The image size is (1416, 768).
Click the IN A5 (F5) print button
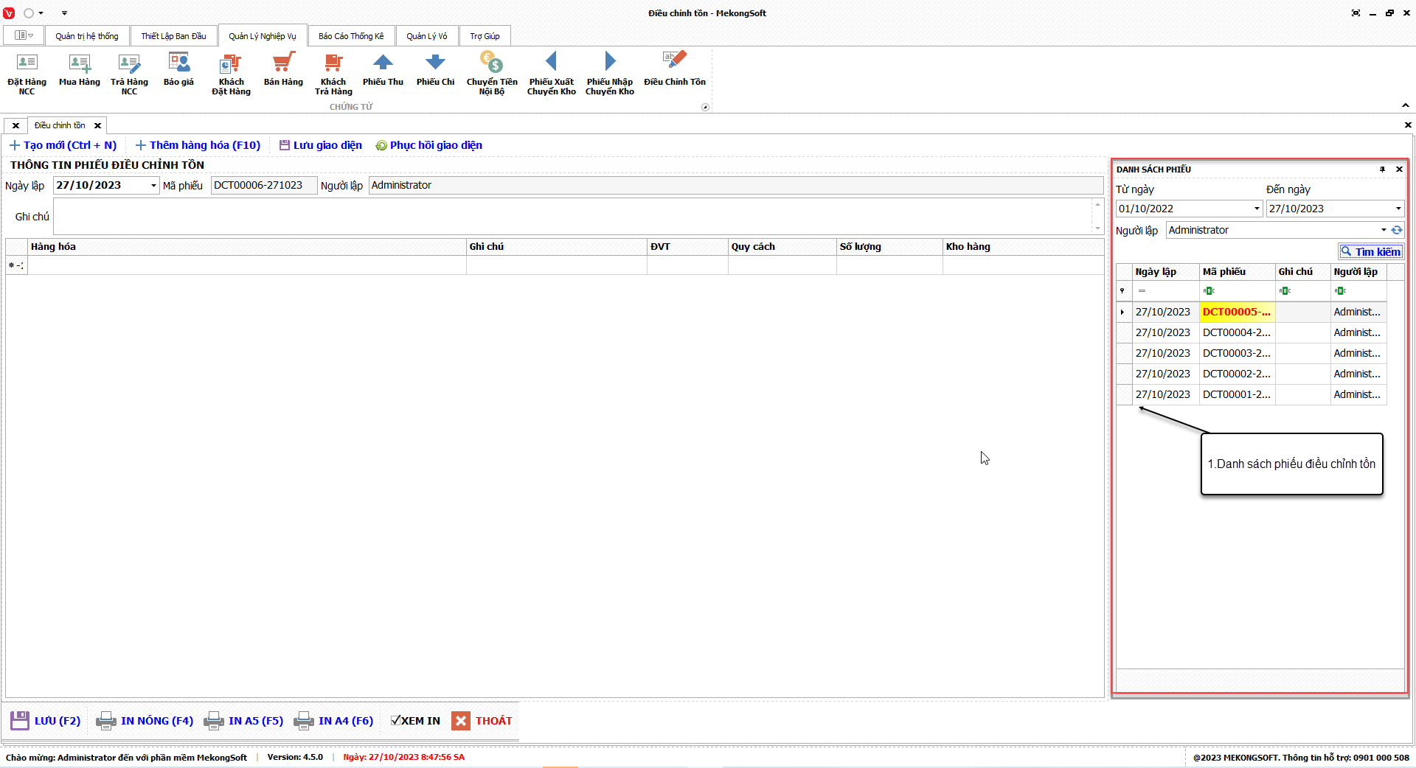(x=243, y=721)
